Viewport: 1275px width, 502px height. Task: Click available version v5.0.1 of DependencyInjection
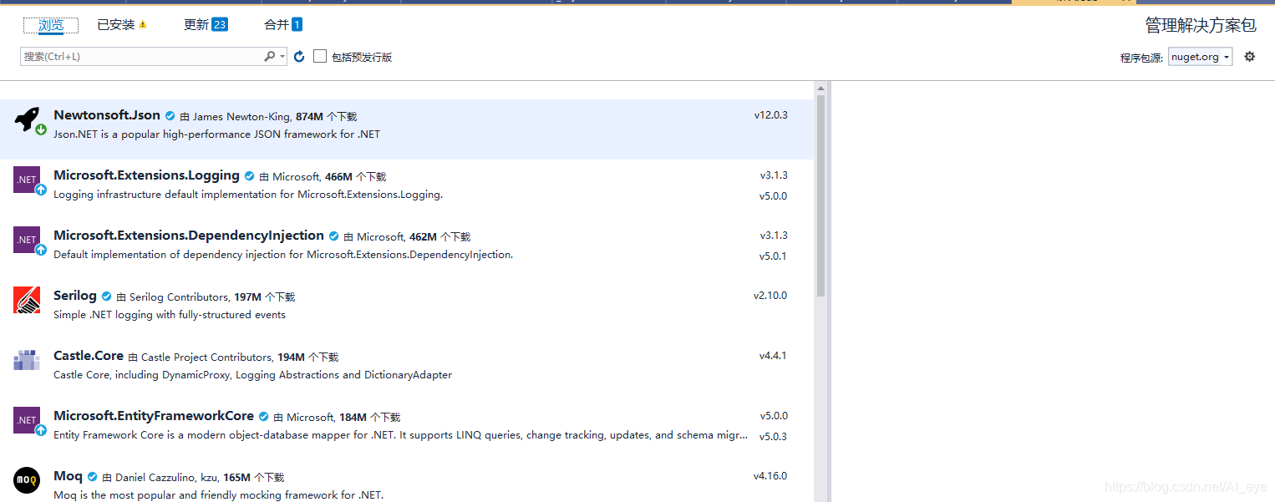click(x=773, y=256)
